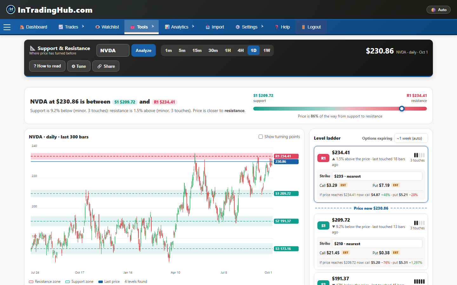Image resolution: width=457 pixels, height=285 pixels.
Task: Click the R1 234.41 chart level label
Action: (x=286, y=156)
